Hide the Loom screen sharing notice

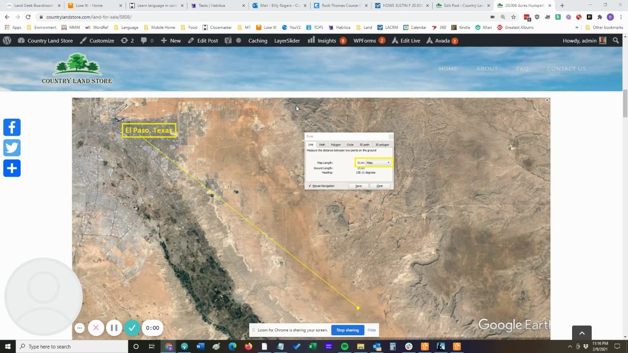(372, 330)
